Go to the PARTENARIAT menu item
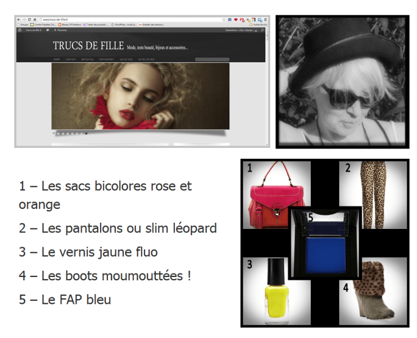 pos(106,59)
